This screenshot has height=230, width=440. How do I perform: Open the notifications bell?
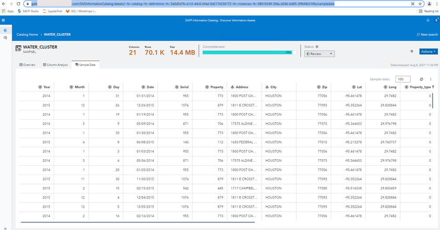[428, 20]
